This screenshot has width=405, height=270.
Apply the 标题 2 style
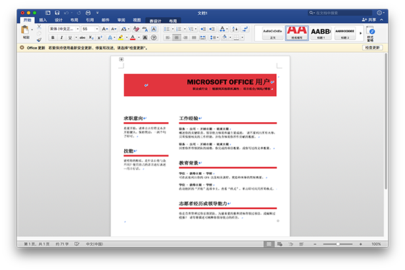[x=345, y=33]
